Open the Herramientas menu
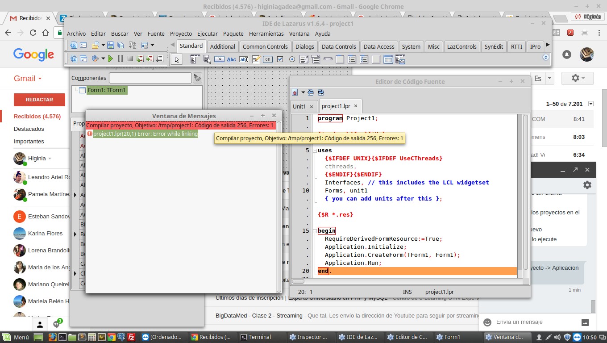This screenshot has width=607, height=343. tap(266, 33)
